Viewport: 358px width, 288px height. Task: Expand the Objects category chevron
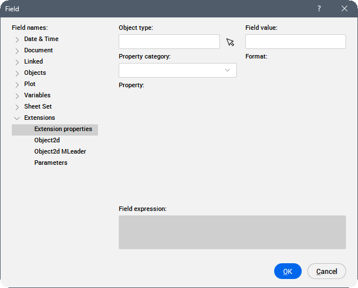pyautogui.click(x=17, y=73)
